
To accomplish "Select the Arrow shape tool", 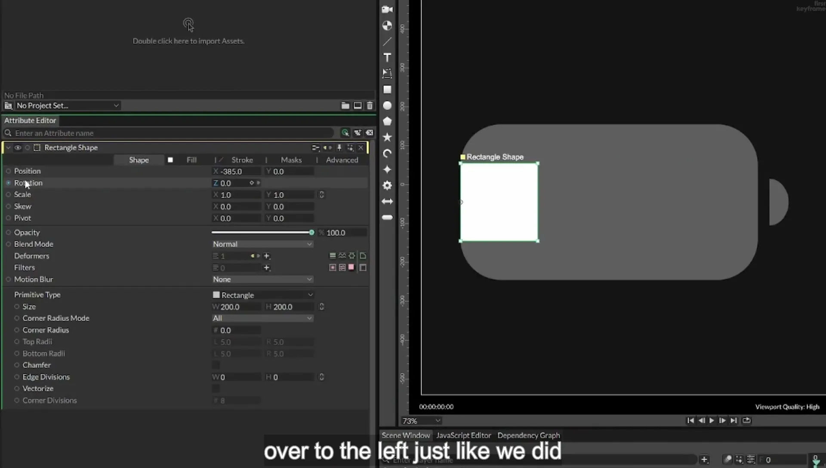I will pos(387,201).
